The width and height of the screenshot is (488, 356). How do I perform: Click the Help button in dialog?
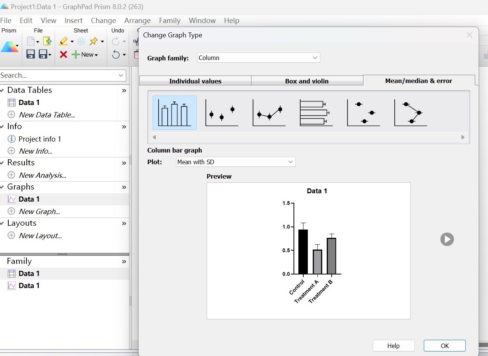click(x=393, y=346)
